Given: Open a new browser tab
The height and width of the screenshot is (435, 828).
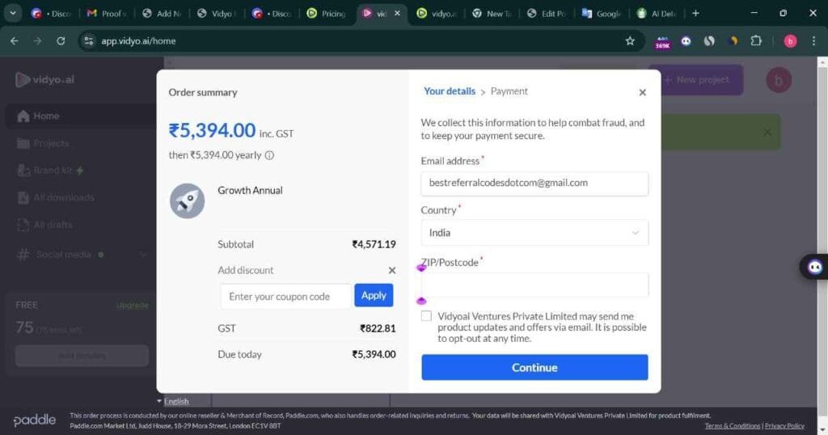Looking at the screenshot, I should [x=695, y=13].
